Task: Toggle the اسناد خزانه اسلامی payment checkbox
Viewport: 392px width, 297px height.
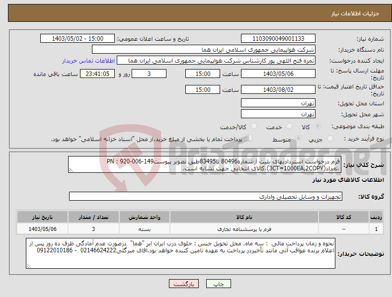Action: (x=249, y=138)
